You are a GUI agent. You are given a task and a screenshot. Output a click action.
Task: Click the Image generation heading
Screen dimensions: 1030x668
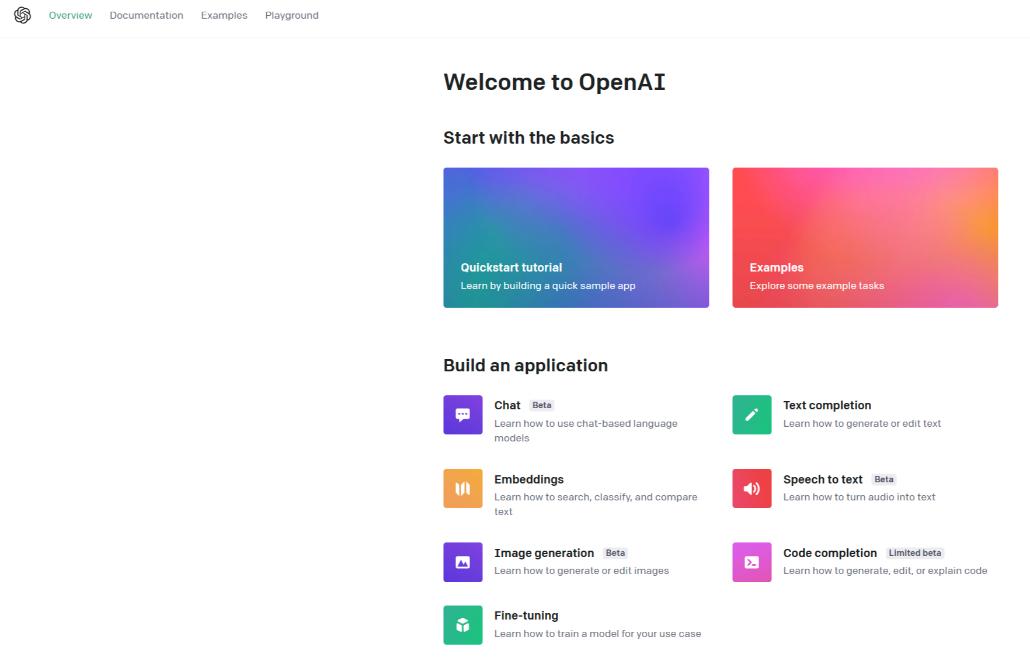point(544,553)
